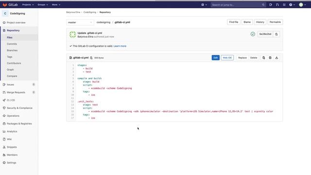Click the GitLab logo in the header

pyautogui.click(x=10, y=4)
